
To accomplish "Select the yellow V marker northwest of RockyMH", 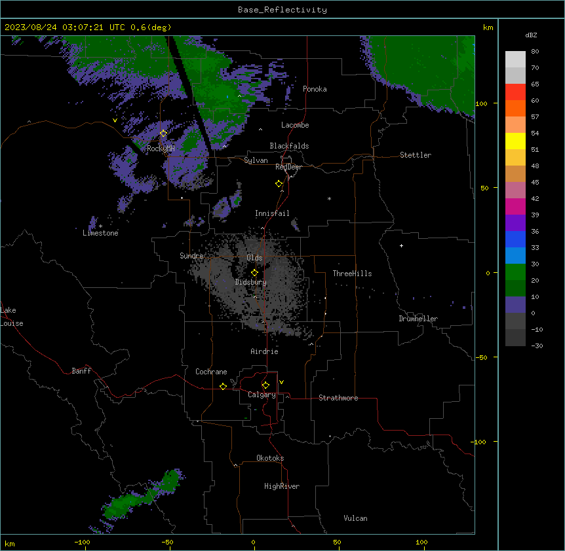I will [x=115, y=120].
